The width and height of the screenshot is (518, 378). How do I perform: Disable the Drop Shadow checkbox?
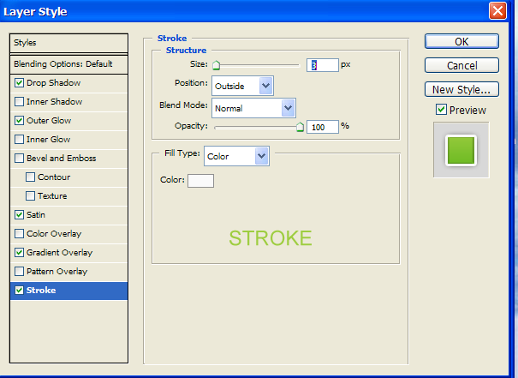point(20,83)
